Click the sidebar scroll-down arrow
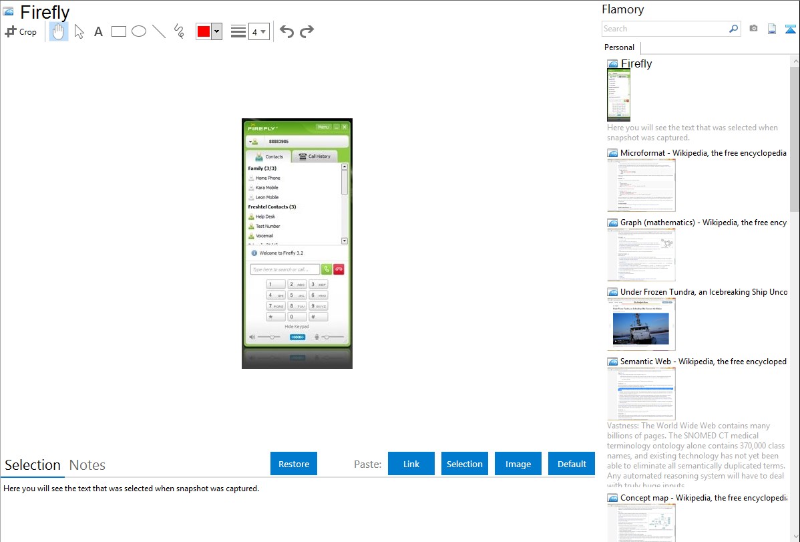800x542 pixels. pyautogui.click(x=795, y=537)
